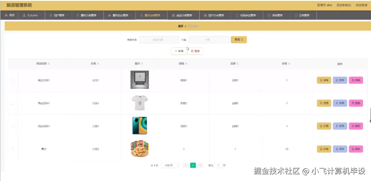Screen dimensions: 371x181
Task: Check the checkbox for 商品名称2 row
Action: click(13, 103)
